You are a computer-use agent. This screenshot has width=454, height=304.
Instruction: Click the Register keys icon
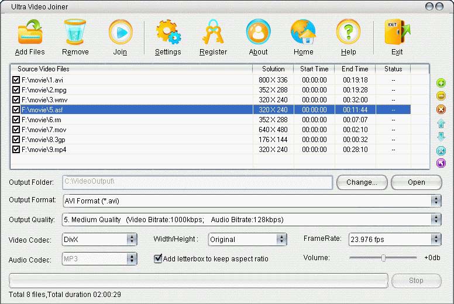tap(213, 33)
